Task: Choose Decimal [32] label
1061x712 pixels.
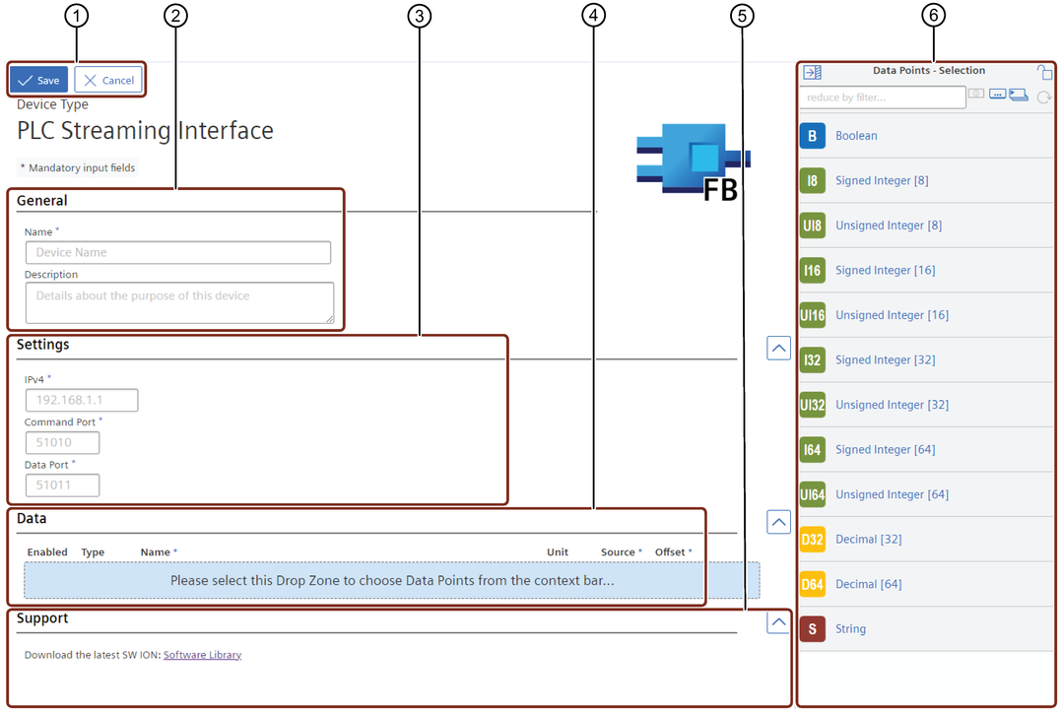Action: coord(868,540)
